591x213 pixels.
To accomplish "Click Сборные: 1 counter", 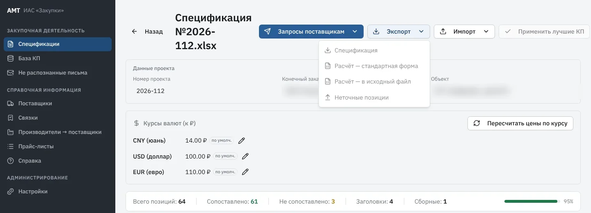I will tap(431, 202).
